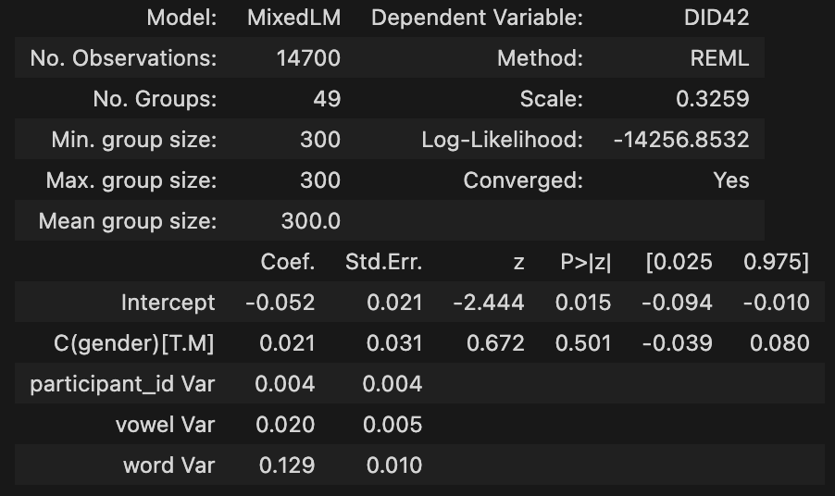Click the participant_id Var row label
The height and width of the screenshot is (496, 835).
tap(122, 384)
